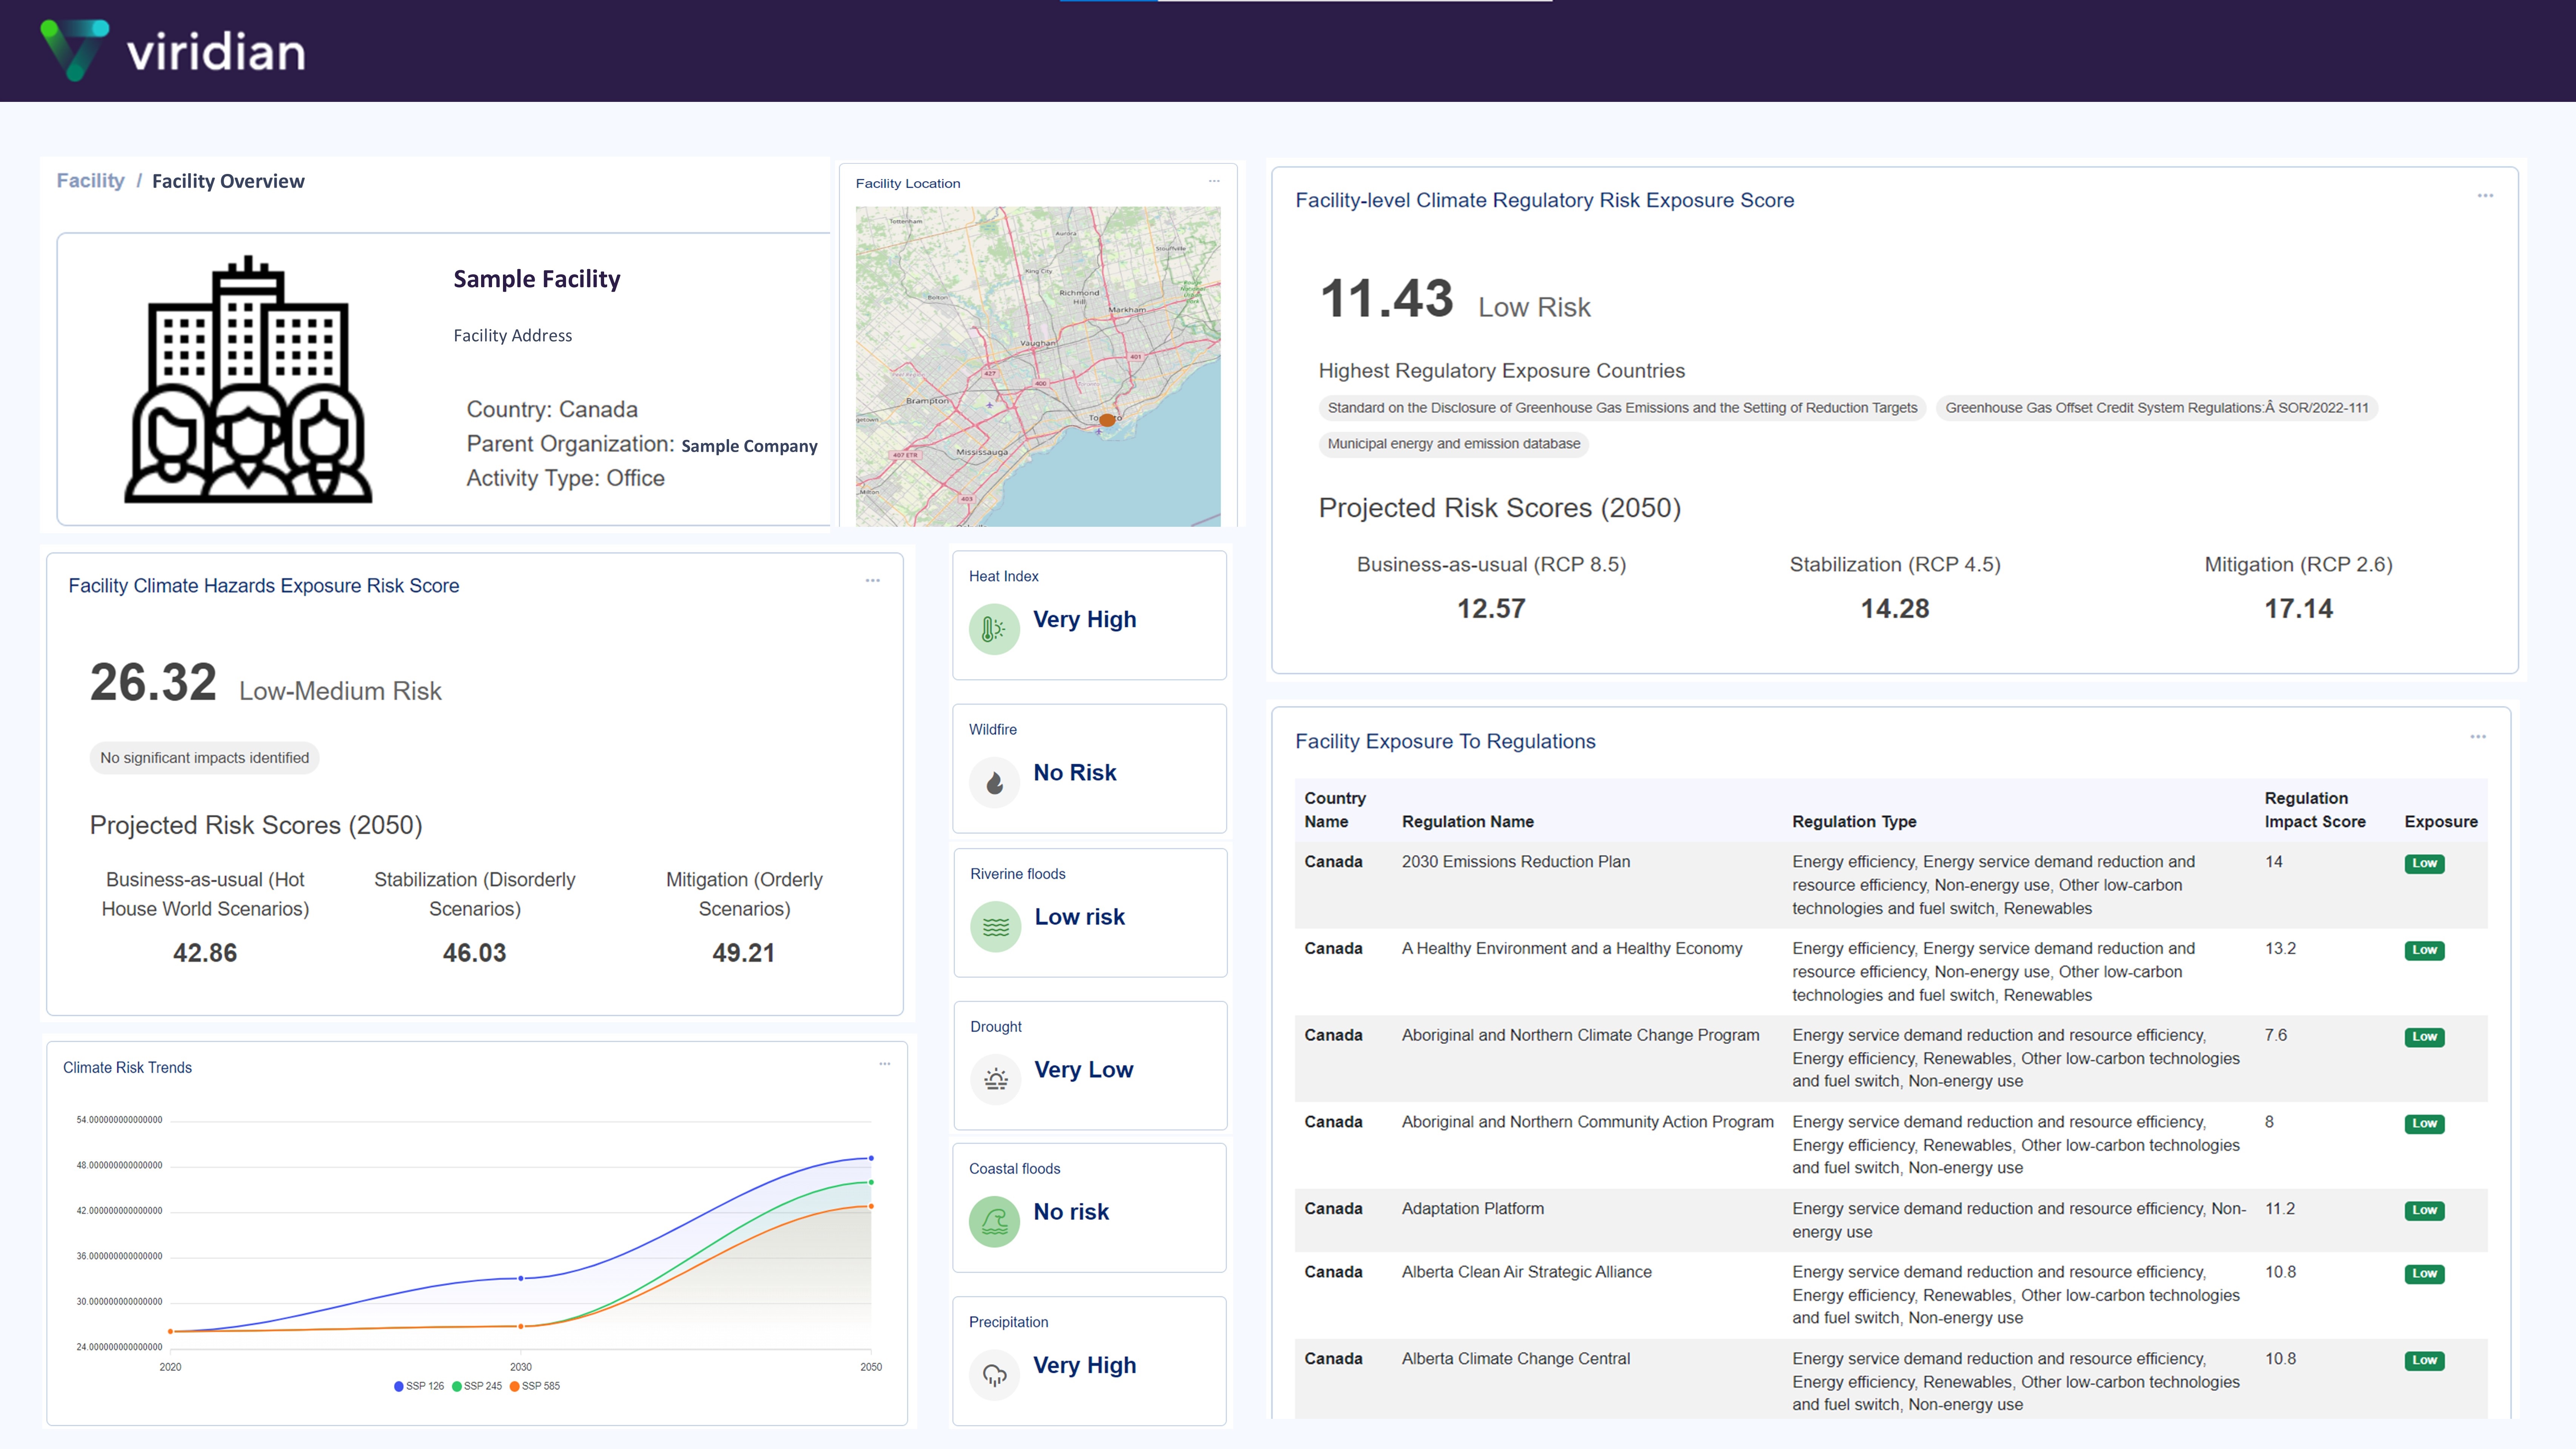Click Low badge for Alberta Climate Change Central
The height and width of the screenshot is (1449, 2576).
tap(2424, 1361)
